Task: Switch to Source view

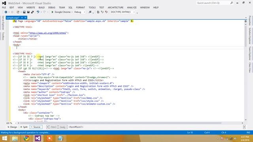Action: [x=36, y=127]
